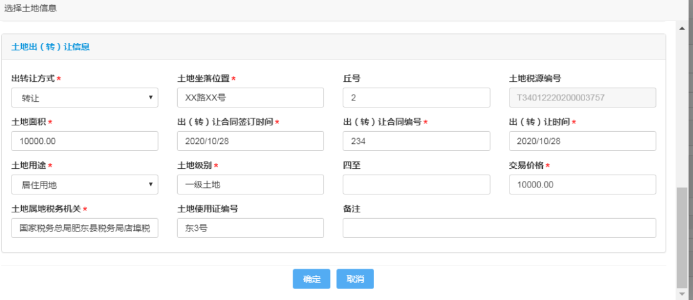Click the scrollbar down arrow
The height and width of the screenshot is (300, 693).
pos(682,293)
